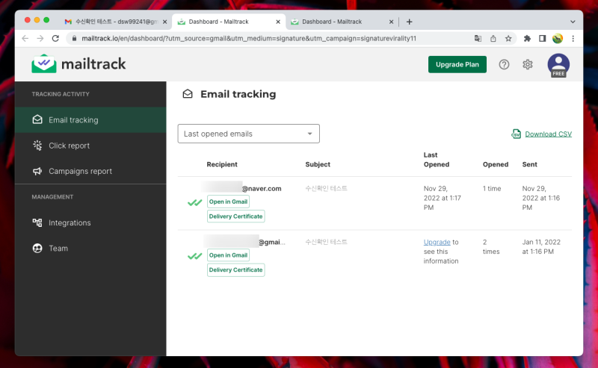598x368 pixels.
Task: Switch to the last Dashboard - Mailtrack tab
Action: point(342,22)
